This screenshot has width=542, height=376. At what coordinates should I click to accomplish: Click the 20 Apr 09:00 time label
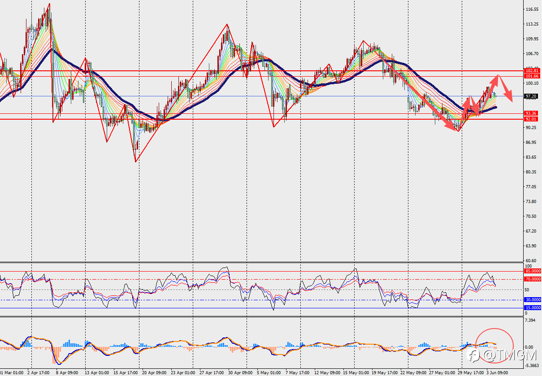point(154,373)
